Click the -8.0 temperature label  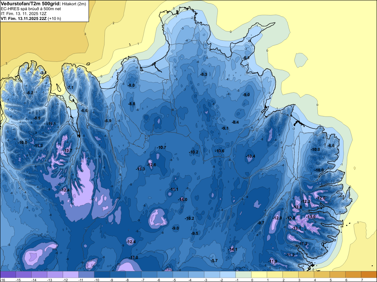coord(131,85)
